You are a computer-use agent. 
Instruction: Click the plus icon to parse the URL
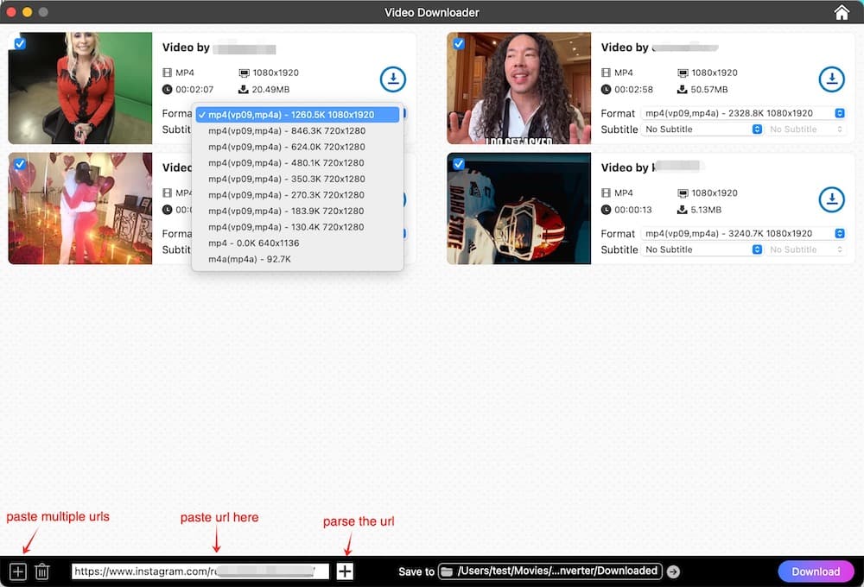[x=345, y=571]
